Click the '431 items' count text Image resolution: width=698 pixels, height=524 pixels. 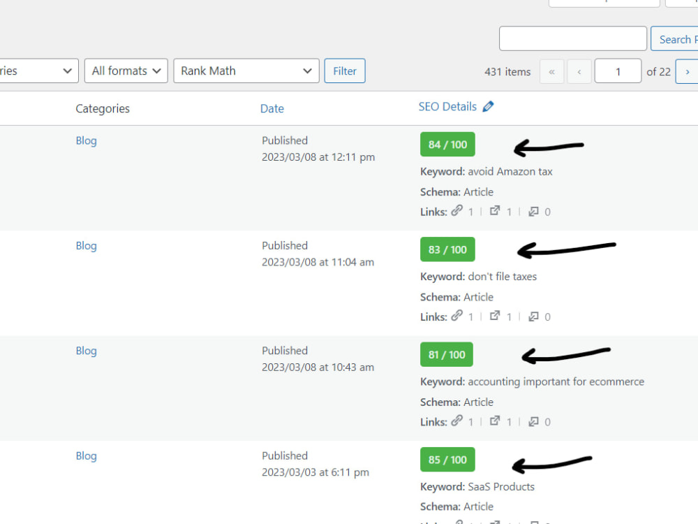507,72
